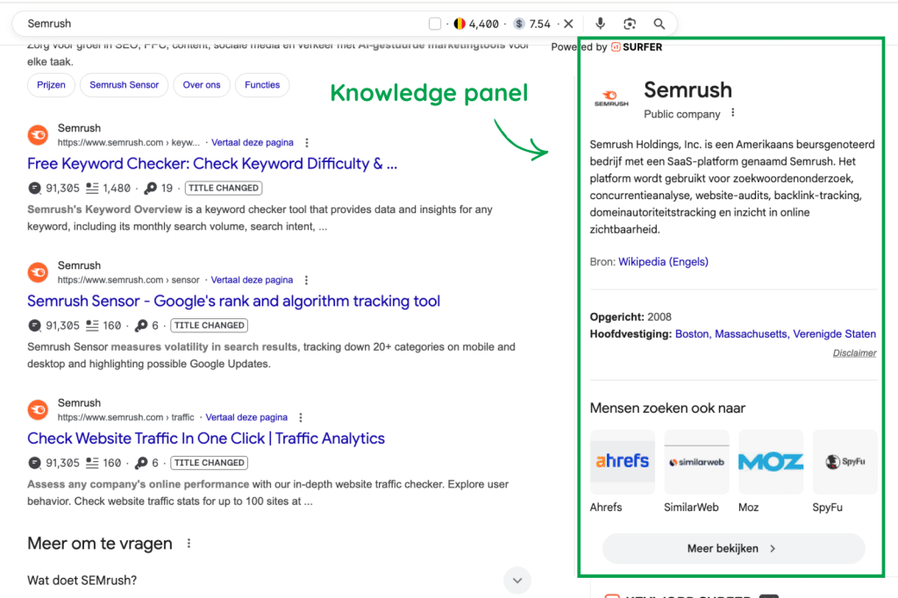Open Google Lens image search icon
The width and height of the screenshot is (898, 598).
click(x=630, y=24)
